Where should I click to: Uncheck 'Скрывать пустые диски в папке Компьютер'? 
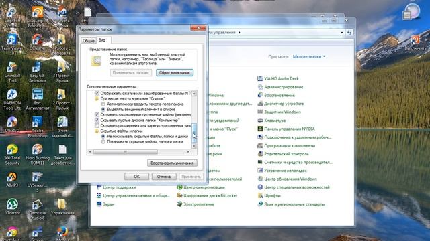coord(97,120)
